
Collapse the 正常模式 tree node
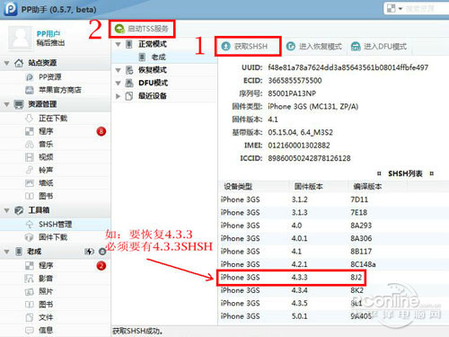click(x=119, y=45)
